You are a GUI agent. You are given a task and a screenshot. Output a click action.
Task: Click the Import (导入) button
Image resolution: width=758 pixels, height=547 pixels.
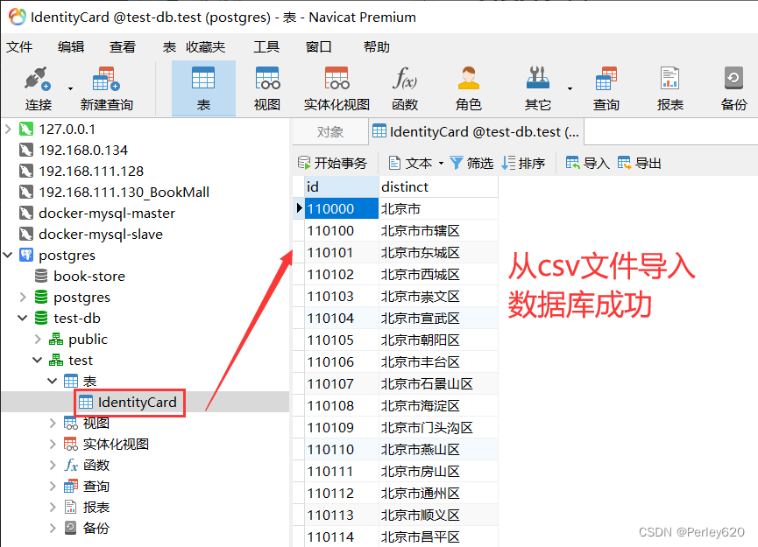[x=588, y=163]
